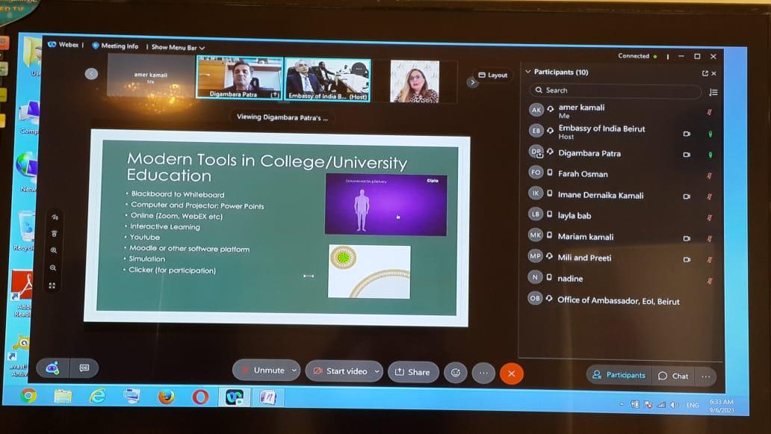Toggle Start video button
Viewport: 771px width, 434px height.
pos(340,371)
